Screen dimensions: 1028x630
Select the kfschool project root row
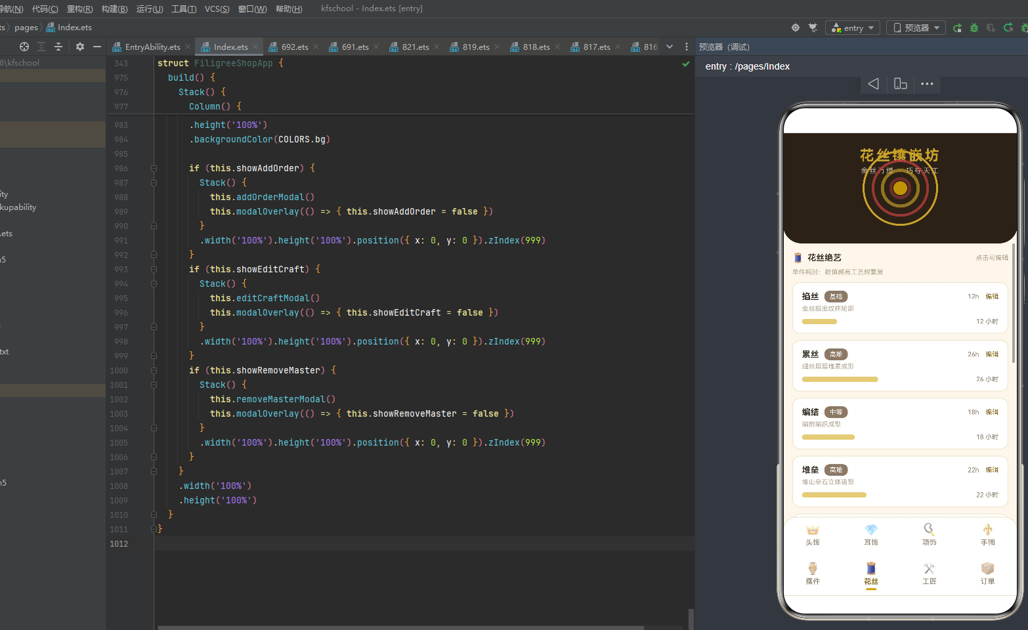tap(53, 63)
